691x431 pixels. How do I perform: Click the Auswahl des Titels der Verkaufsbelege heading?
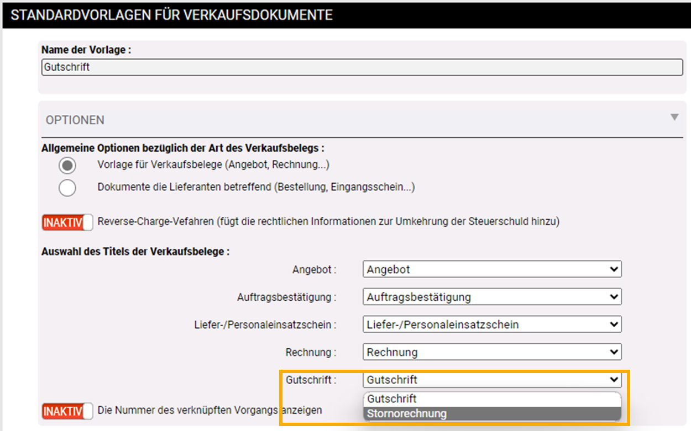135,252
